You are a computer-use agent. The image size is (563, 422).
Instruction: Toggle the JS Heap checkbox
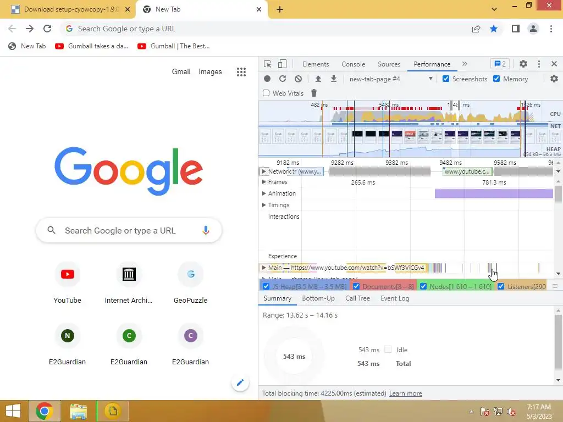coord(266,286)
